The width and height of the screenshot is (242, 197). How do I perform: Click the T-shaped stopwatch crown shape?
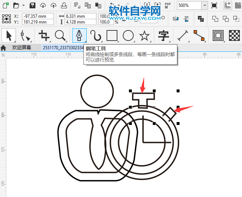tap(143, 100)
